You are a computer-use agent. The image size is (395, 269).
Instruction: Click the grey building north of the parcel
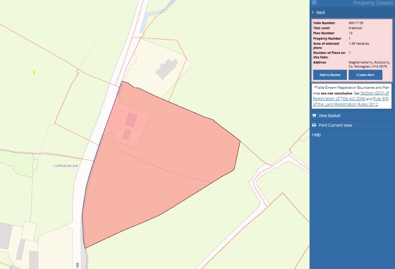pyautogui.click(x=167, y=69)
